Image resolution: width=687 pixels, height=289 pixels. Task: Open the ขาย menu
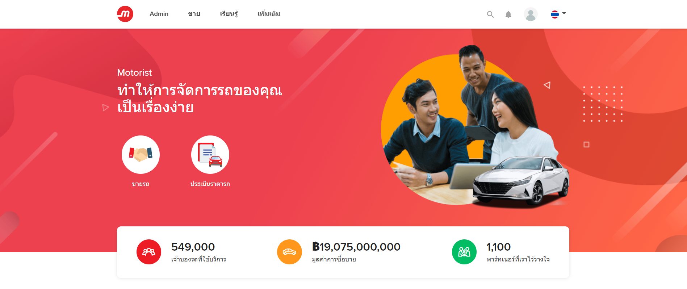[194, 14]
